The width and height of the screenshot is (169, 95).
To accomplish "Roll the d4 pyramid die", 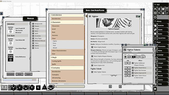I will (44, 87).
